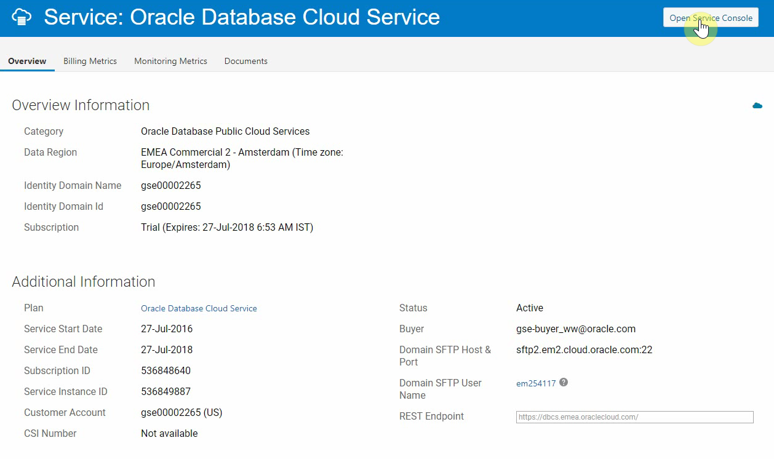Click the Customer Account value gse00002265 (US)
The height and width of the screenshot is (459, 774).
182,412
